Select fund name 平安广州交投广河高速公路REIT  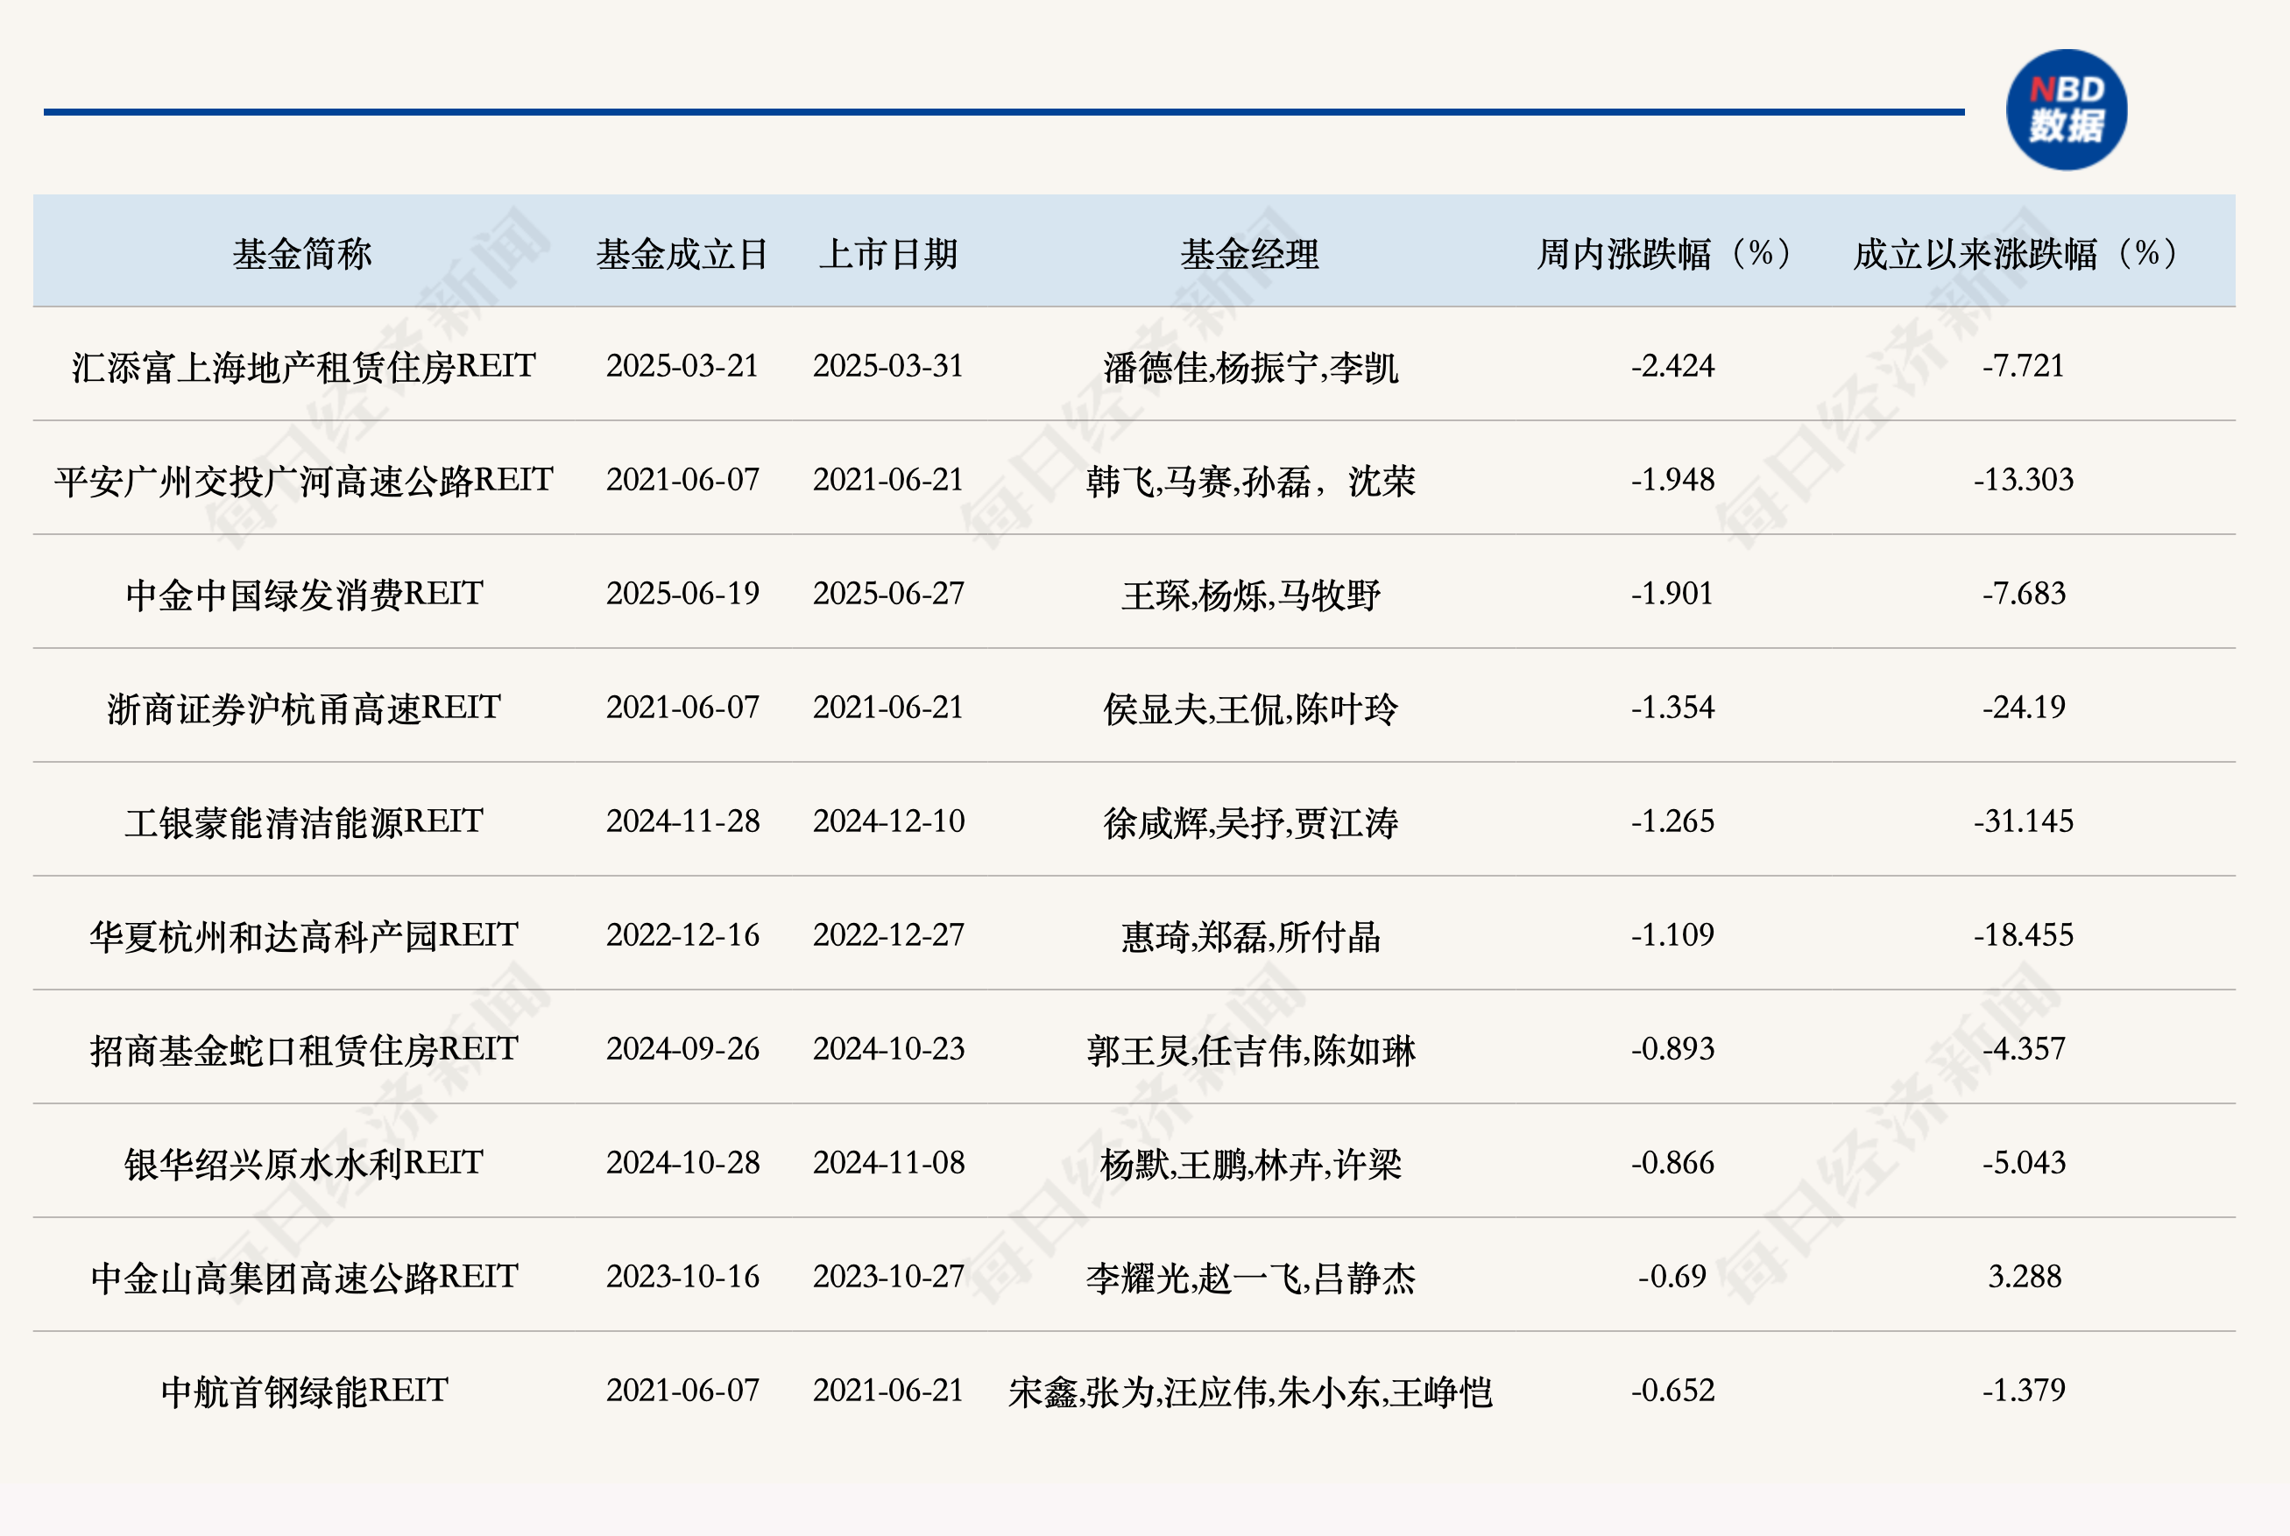click(304, 480)
